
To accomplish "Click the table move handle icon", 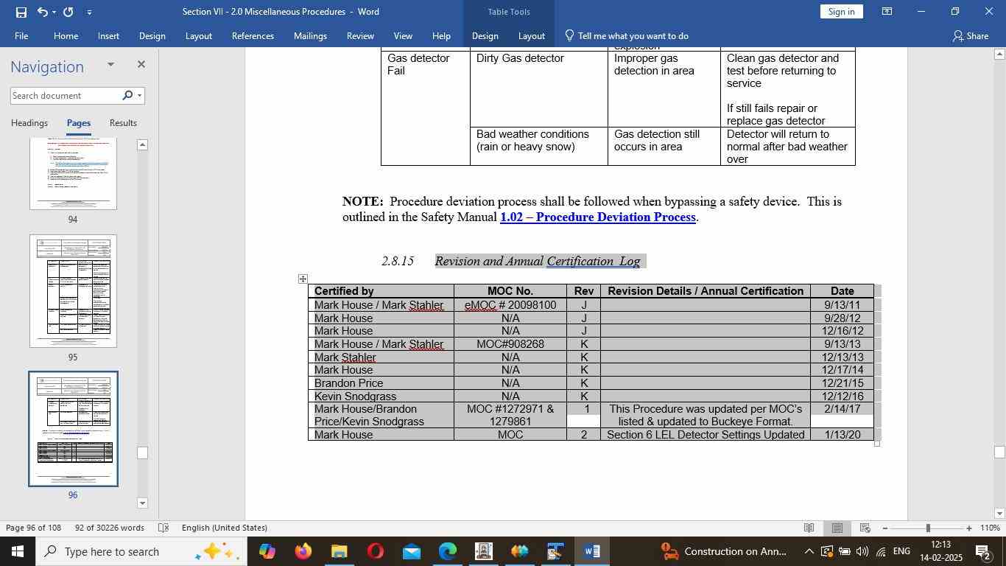I will (303, 279).
